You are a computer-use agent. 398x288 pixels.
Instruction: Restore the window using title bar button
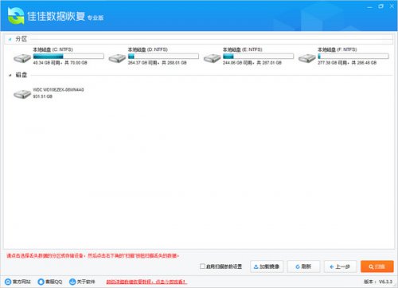click(x=380, y=6)
